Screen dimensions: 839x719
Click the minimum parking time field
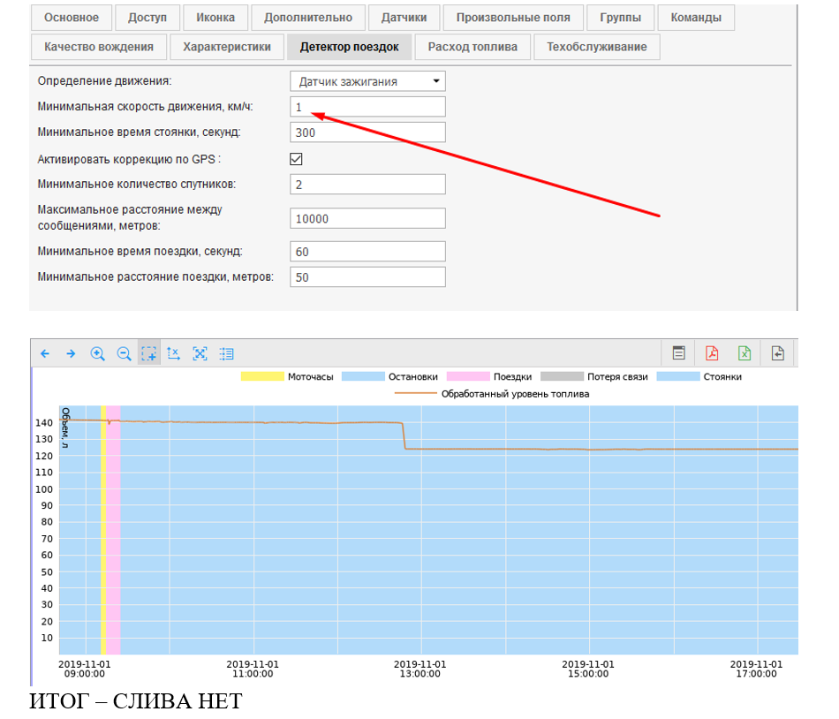coord(367,132)
